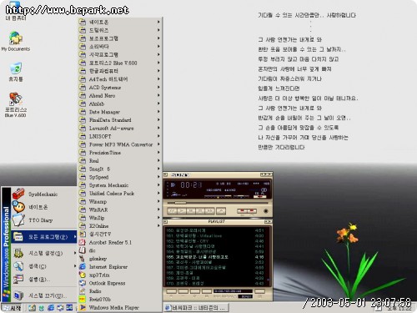Open SpSpeed program group
The image size is (417, 313).
coord(119,177)
